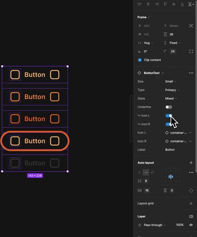Open the State Mixed dropdown
Viewport: 197px width, 237px height.
coord(171,98)
